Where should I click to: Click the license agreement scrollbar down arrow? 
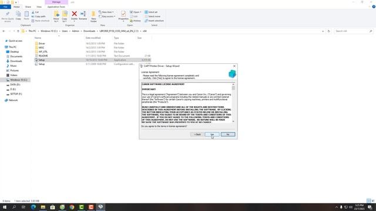pyautogui.click(x=233, y=121)
